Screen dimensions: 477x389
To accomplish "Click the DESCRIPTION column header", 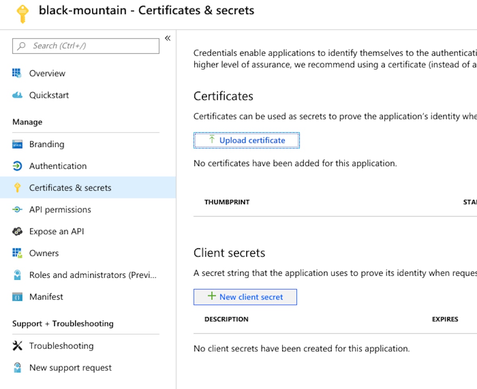I will [x=226, y=319].
